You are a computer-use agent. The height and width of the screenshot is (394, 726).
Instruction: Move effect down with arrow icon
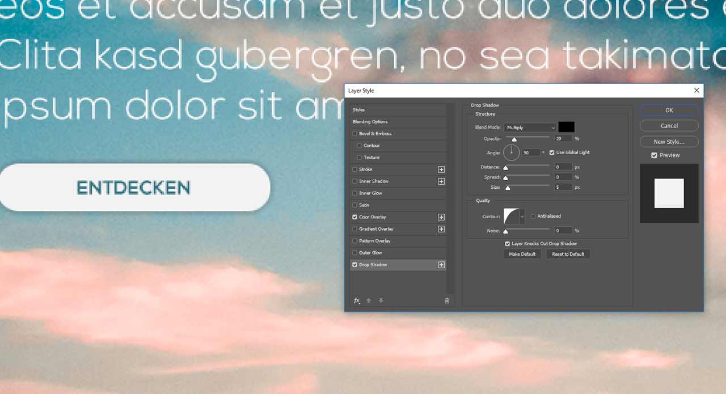pyautogui.click(x=381, y=300)
